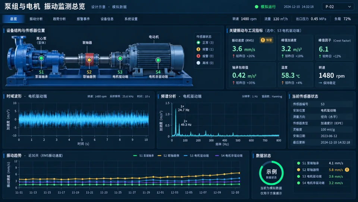Image resolution: width=358 pixels, height=202 pixels.
Task: Click the green dot for S1 泵端轴承 in 数据状态
Action: coord(298,163)
